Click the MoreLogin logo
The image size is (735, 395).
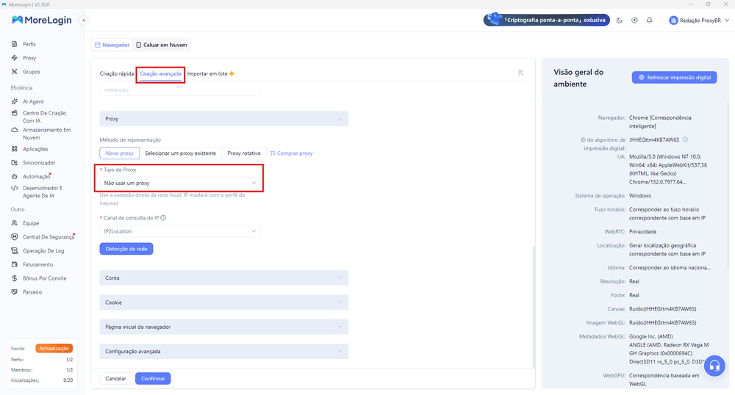(42, 20)
